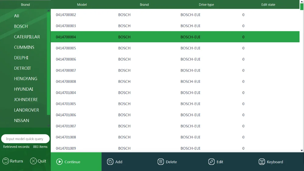Click the brand list scrollbar thumb

(x=48, y=64)
